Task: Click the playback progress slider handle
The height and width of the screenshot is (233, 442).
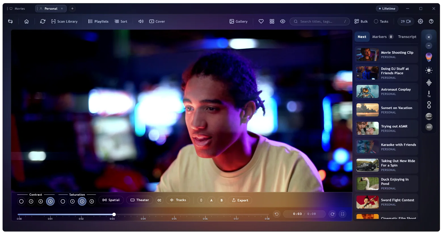Action: tap(114, 214)
